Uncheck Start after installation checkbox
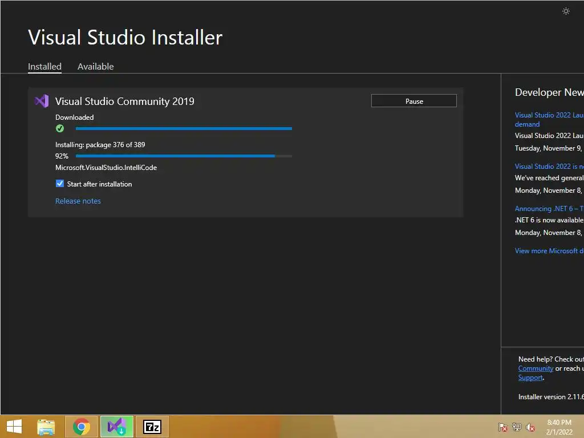 [x=59, y=184]
